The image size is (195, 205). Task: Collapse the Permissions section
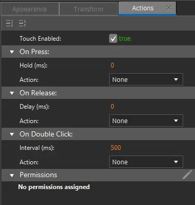click(12, 175)
